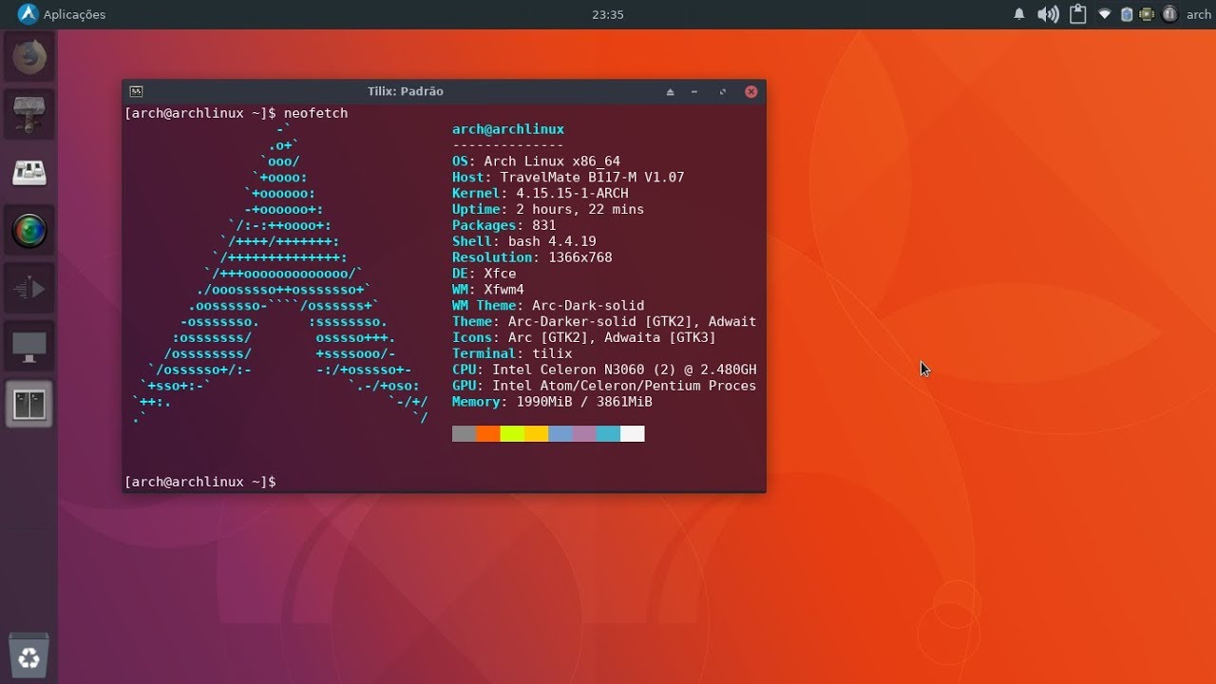Click the arch@archlinux header line
The width and height of the screenshot is (1216, 684).
coord(508,129)
